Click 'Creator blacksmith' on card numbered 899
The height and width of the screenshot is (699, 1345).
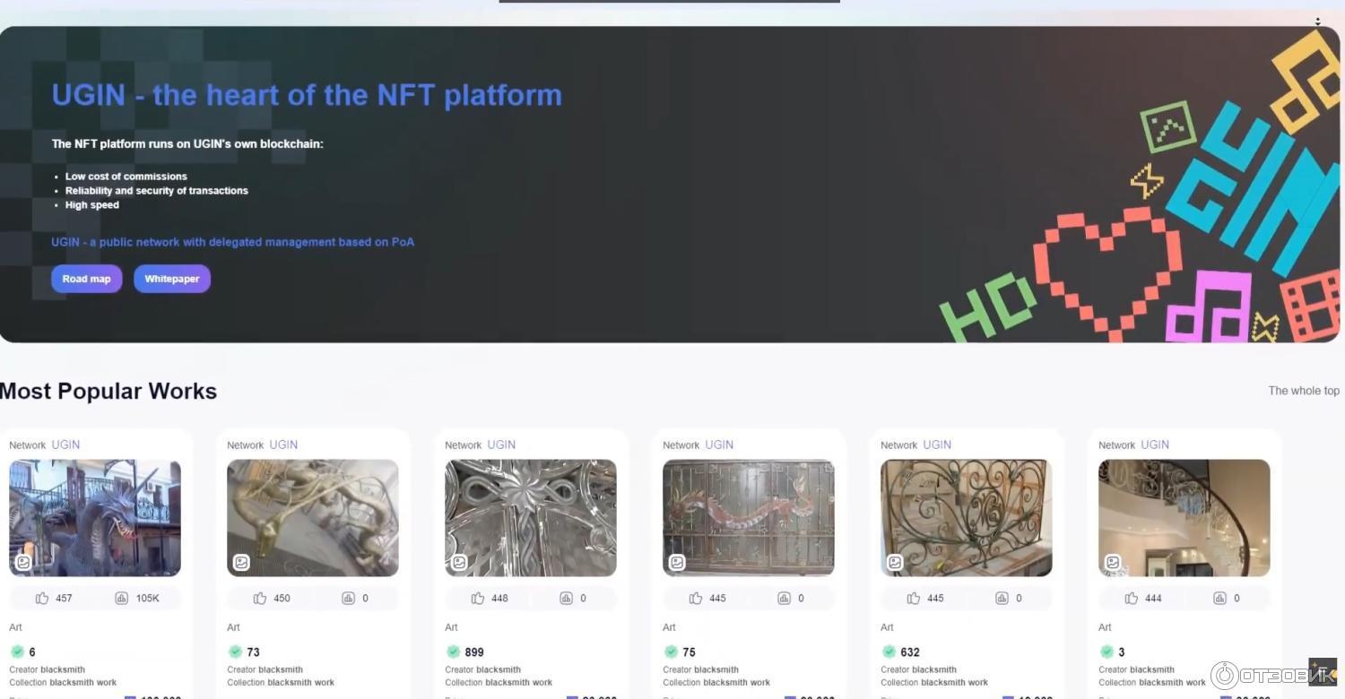pyautogui.click(x=483, y=669)
